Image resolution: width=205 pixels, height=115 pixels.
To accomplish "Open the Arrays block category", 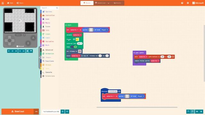I will pyautogui.click(x=50, y=65).
